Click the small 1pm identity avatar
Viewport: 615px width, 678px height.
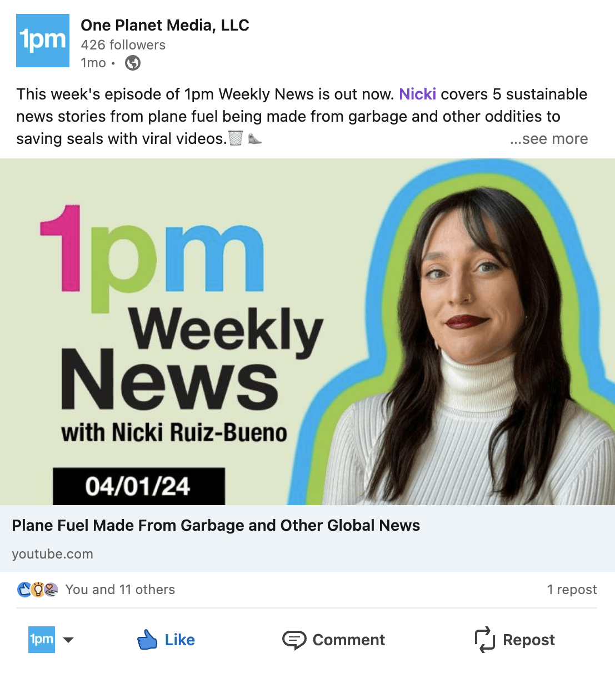pos(42,640)
